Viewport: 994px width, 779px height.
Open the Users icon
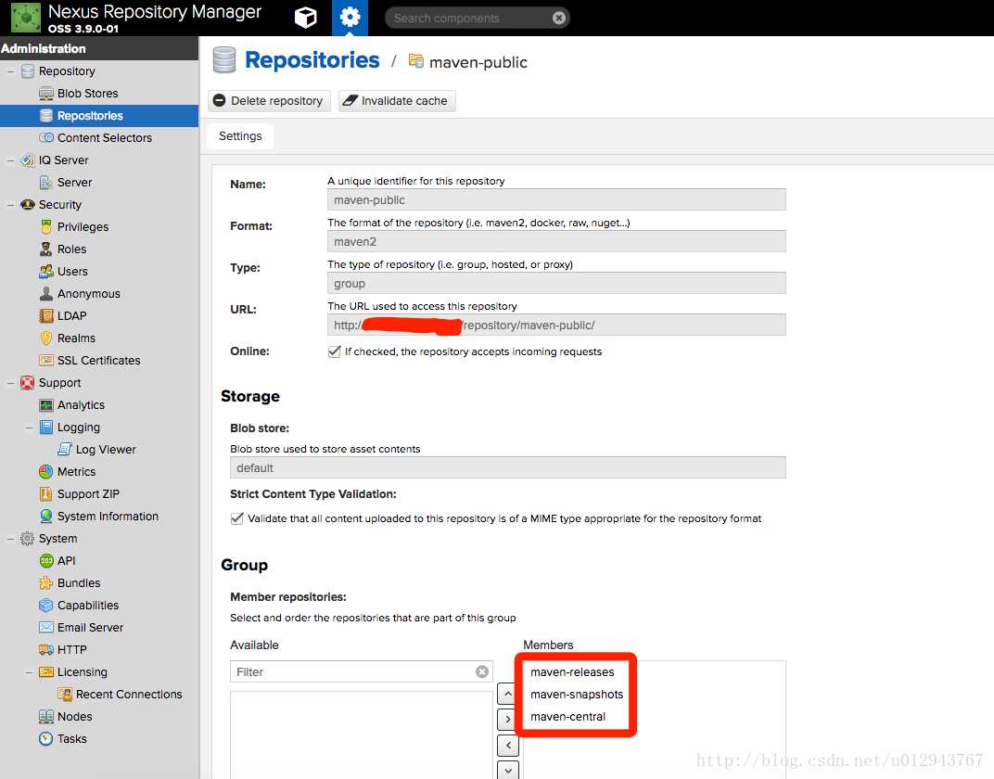(45, 272)
